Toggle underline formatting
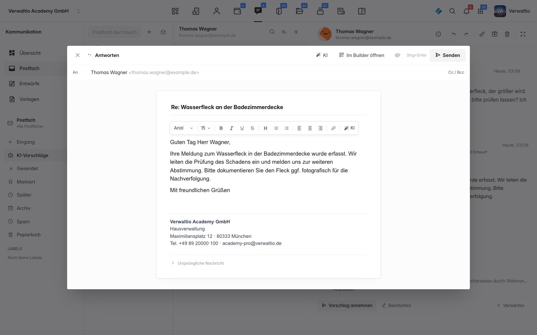 [242, 128]
